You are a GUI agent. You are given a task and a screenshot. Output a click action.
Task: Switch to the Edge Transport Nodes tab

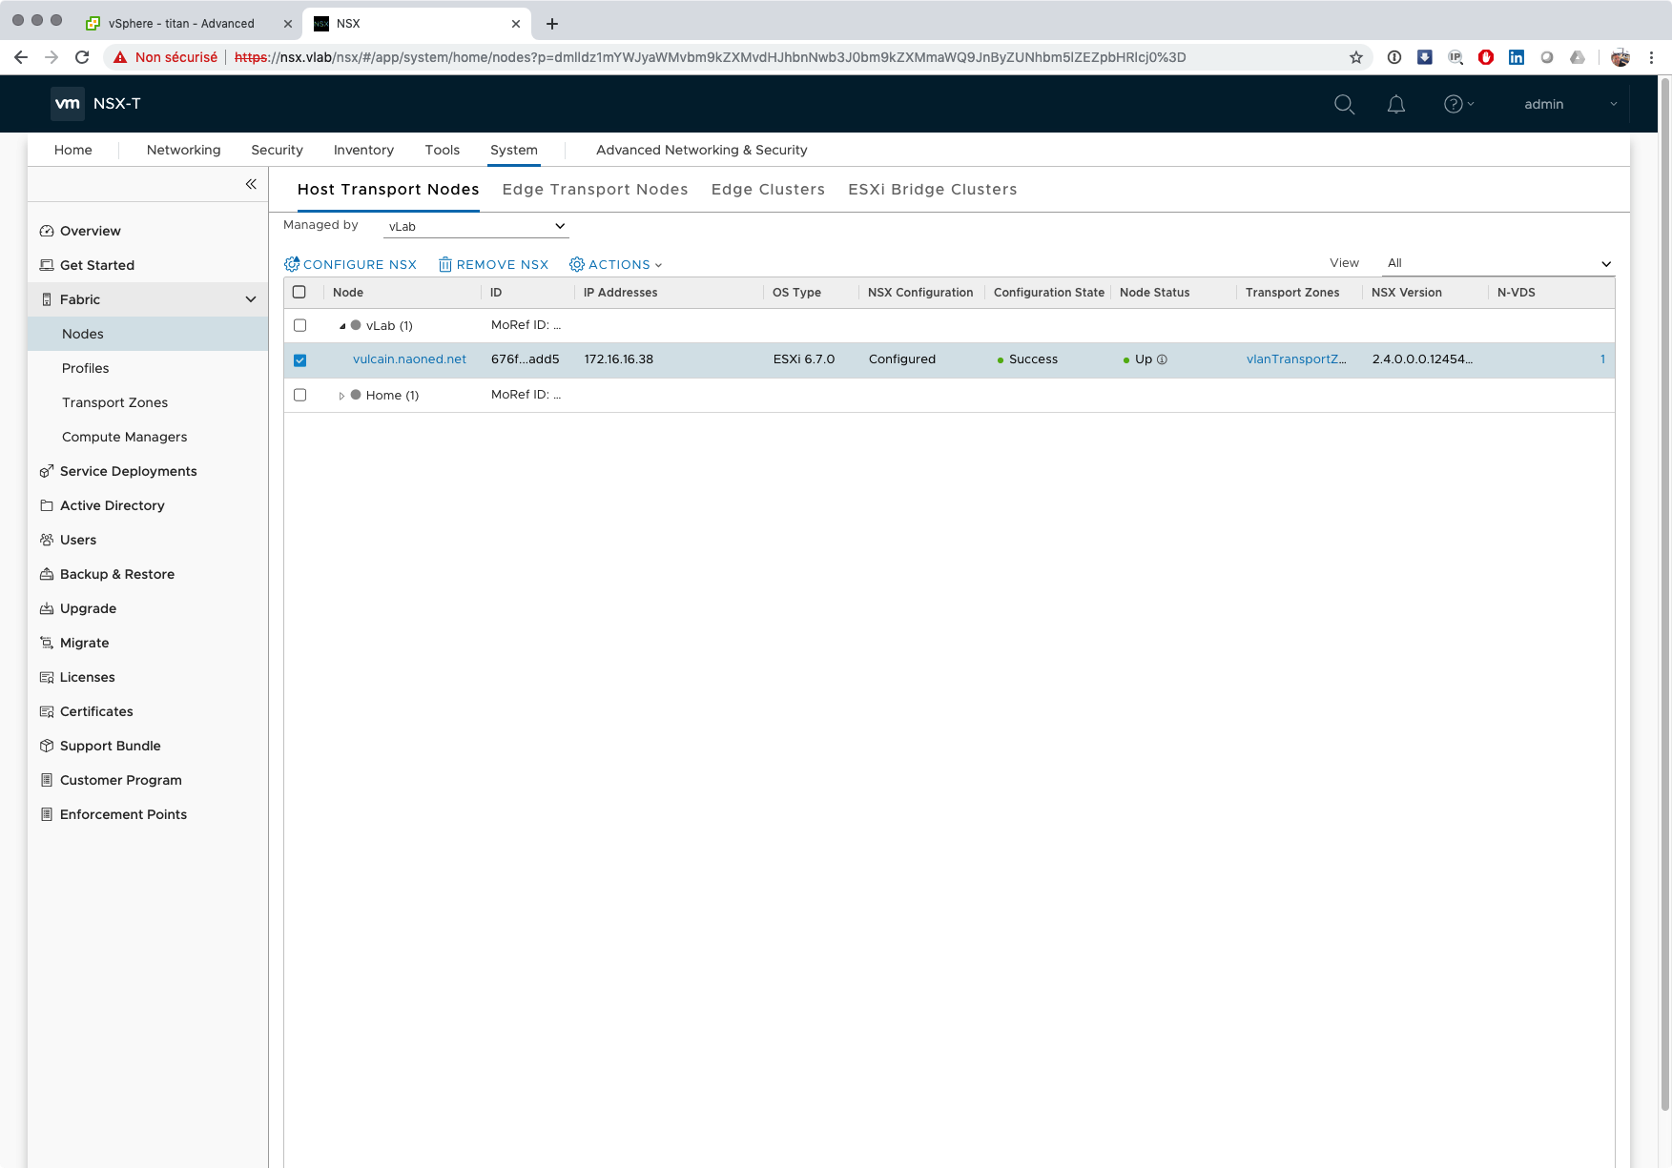point(594,189)
